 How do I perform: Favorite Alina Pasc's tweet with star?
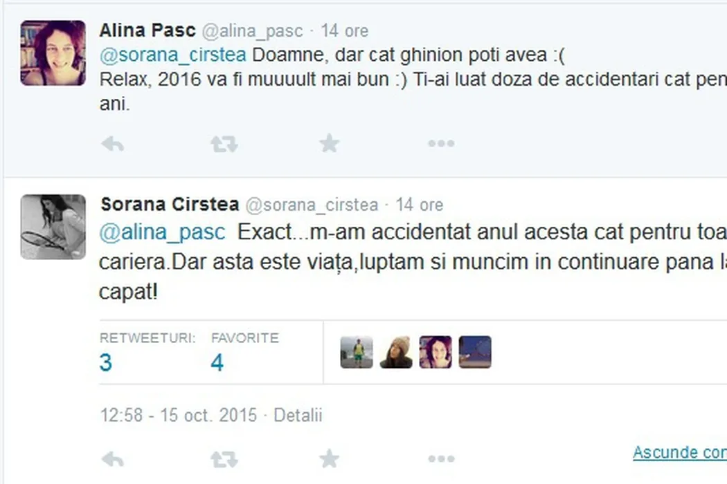[329, 143]
